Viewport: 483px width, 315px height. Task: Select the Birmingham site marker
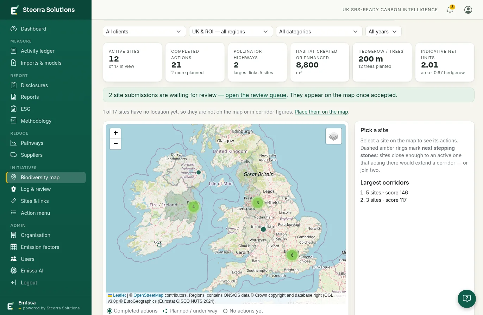[x=263, y=229]
